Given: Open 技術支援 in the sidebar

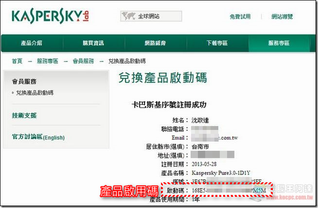Looking at the screenshot, I should pos(24,115).
